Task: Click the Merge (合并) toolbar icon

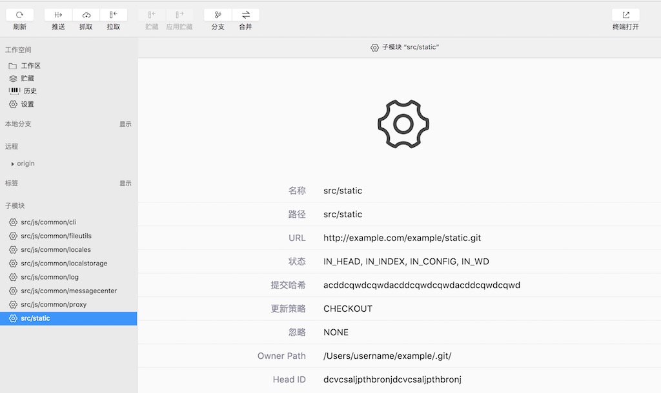Action: 246,15
